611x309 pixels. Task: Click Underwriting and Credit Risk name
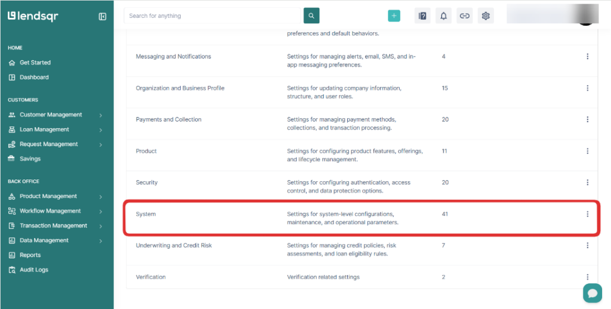[x=174, y=246]
